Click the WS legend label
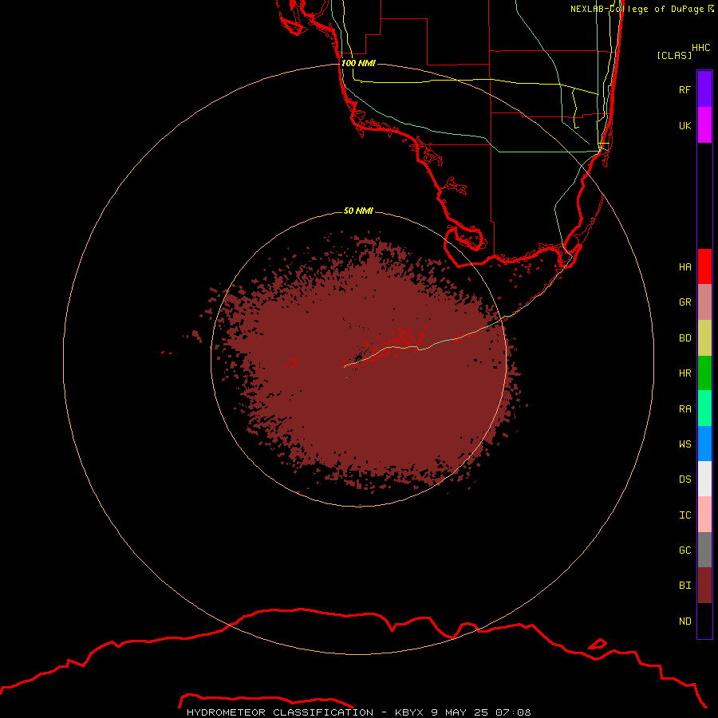 tap(684, 444)
